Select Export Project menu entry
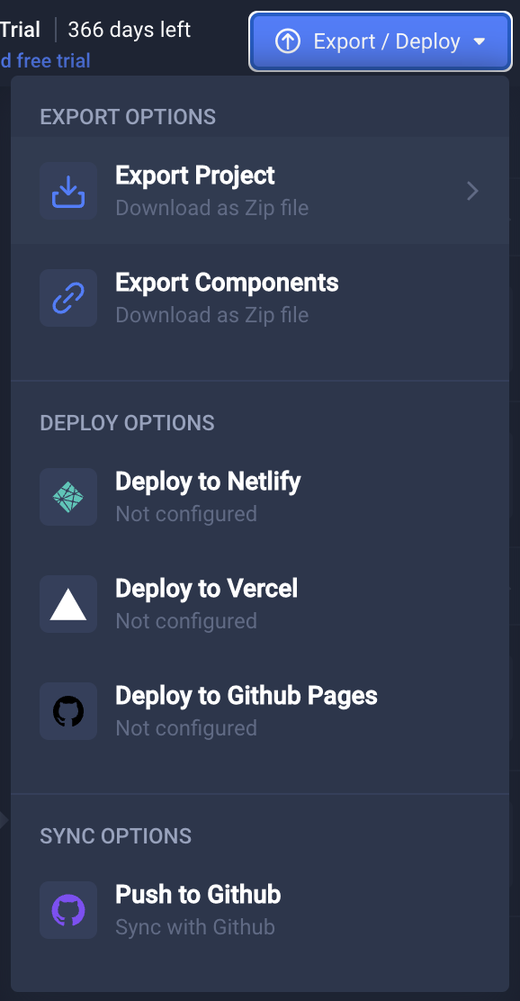Viewport: 520px width, 1001px height. 260,190
